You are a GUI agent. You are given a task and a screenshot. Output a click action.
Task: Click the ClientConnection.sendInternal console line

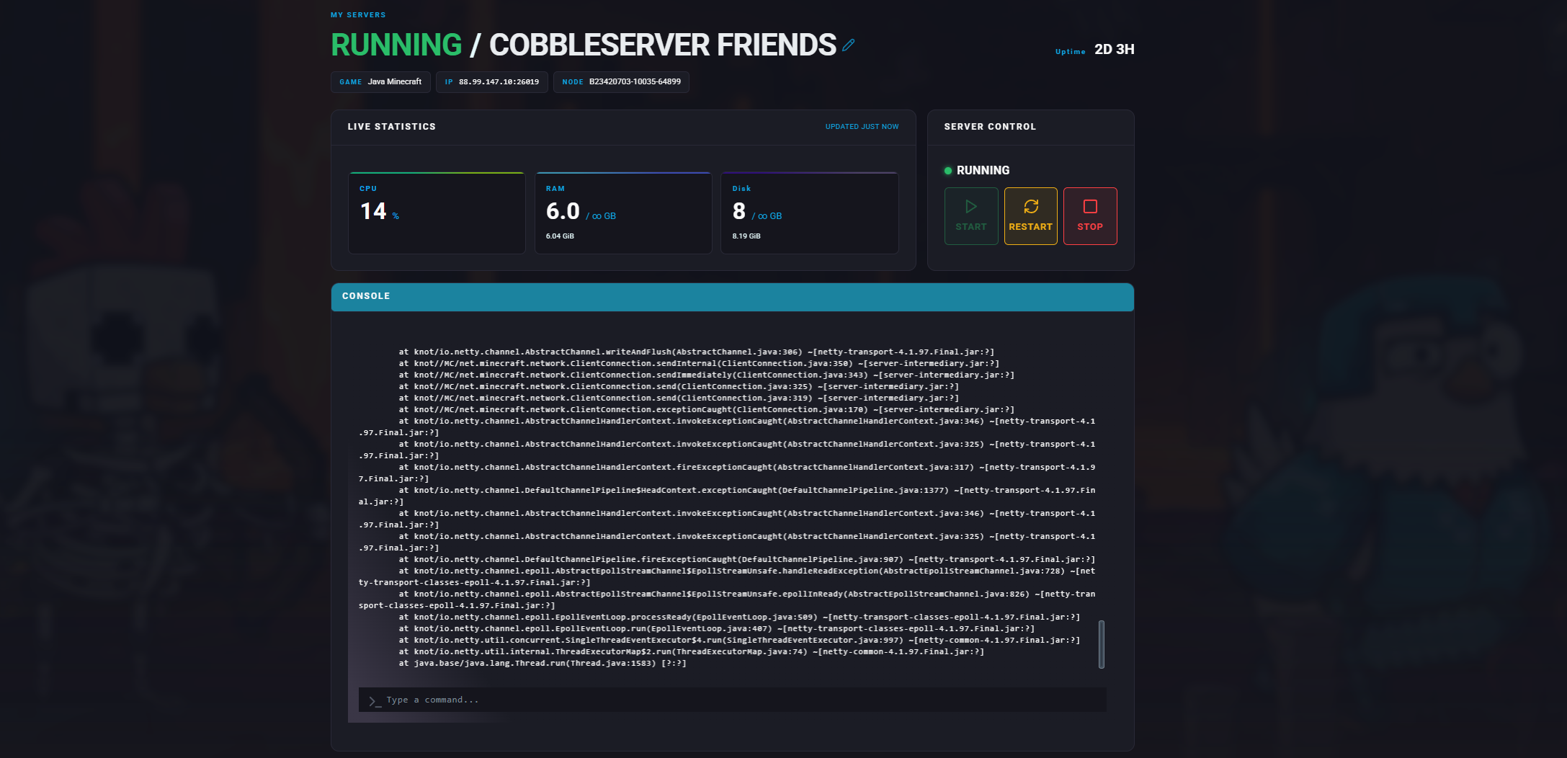click(x=699, y=364)
